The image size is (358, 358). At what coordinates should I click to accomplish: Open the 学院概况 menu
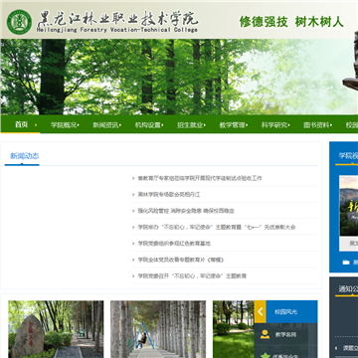pyautogui.click(x=65, y=125)
